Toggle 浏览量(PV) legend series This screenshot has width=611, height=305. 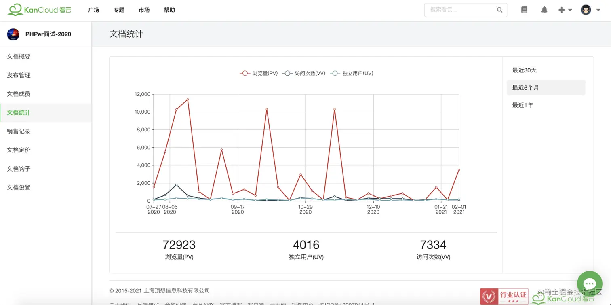259,73
